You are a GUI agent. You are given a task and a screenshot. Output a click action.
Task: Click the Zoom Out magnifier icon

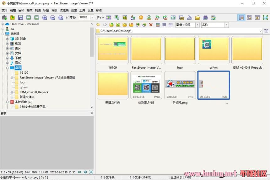tap(52, 18)
